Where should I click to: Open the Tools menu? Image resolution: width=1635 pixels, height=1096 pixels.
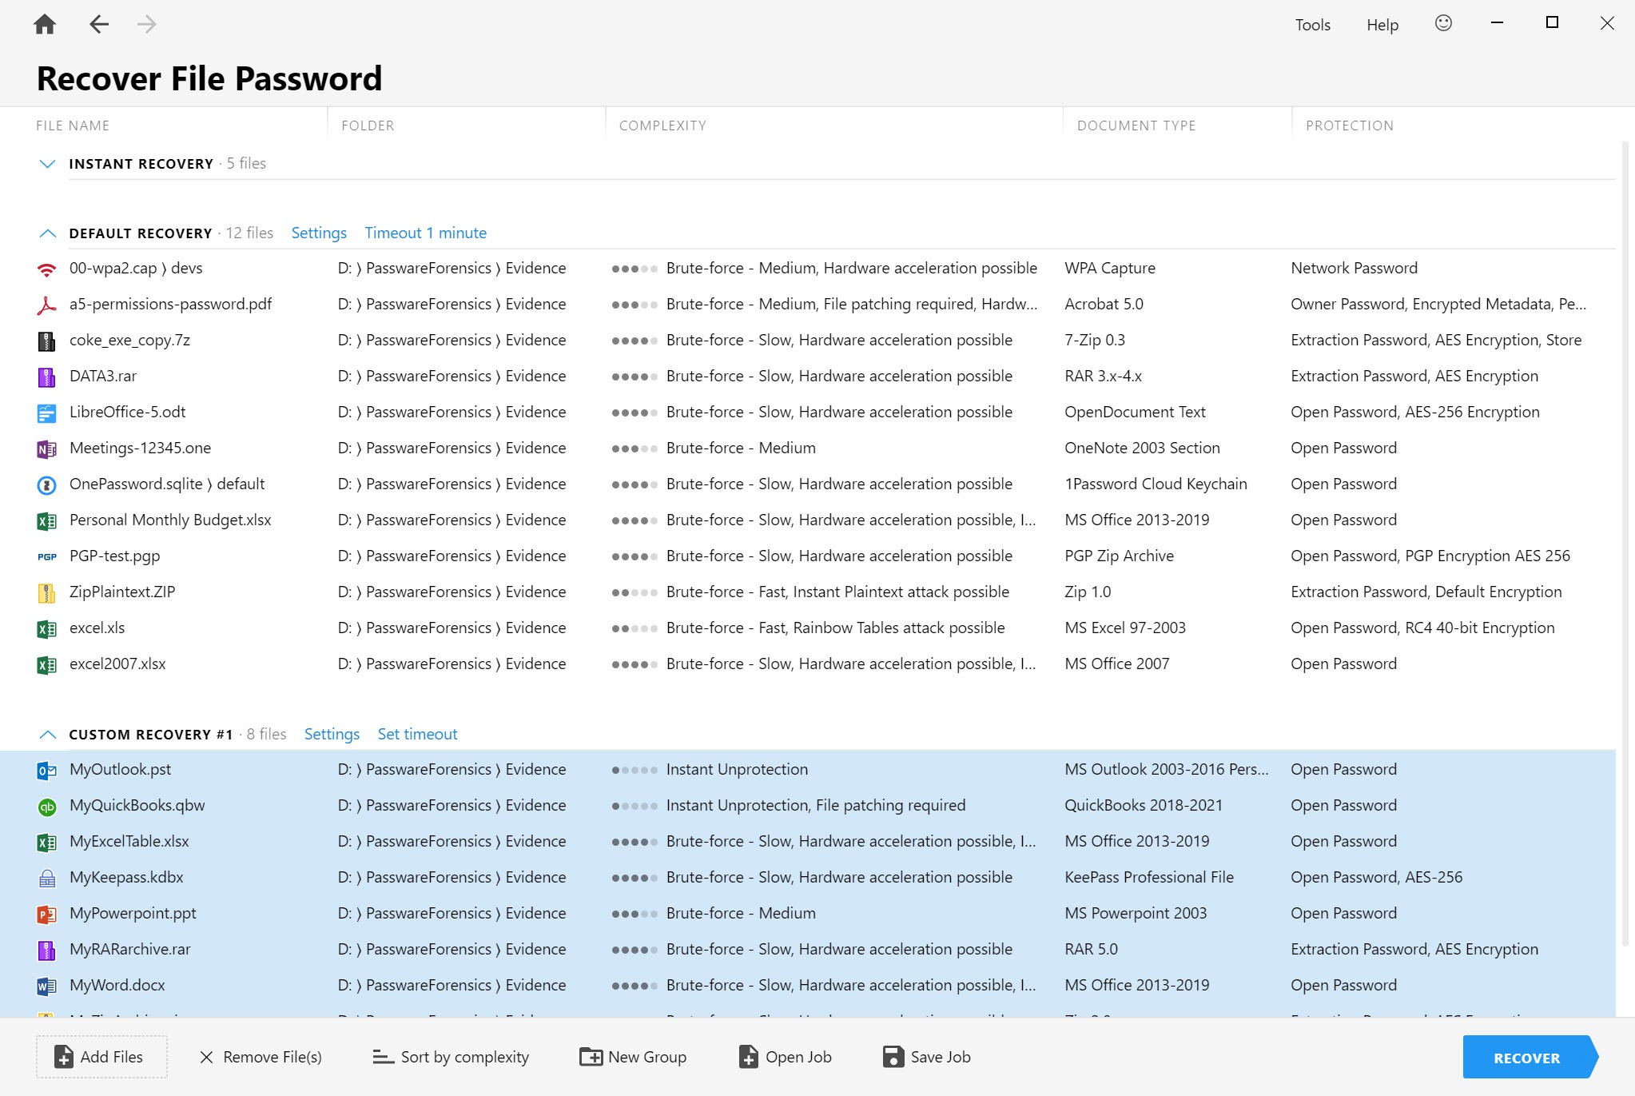tap(1312, 25)
